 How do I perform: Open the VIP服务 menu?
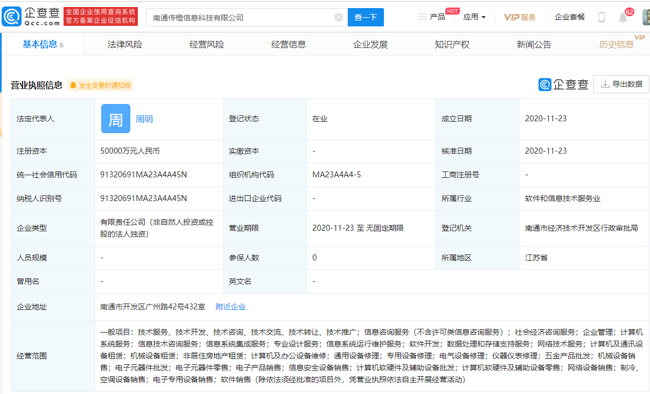point(520,17)
